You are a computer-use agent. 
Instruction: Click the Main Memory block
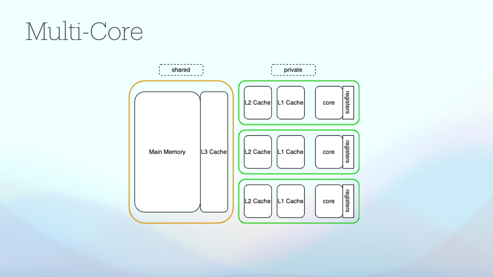point(167,152)
